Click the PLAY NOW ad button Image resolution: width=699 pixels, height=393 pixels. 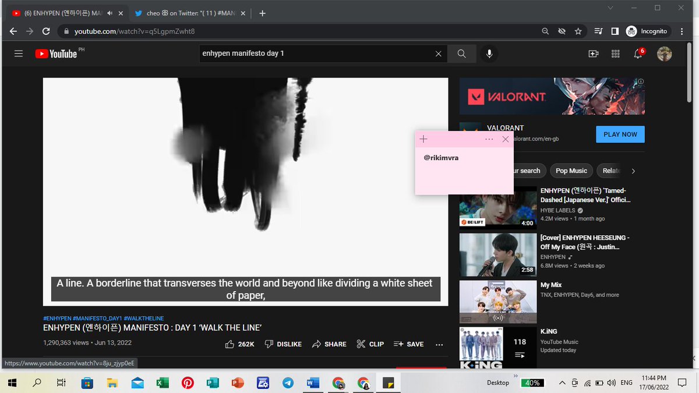pos(620,134)
